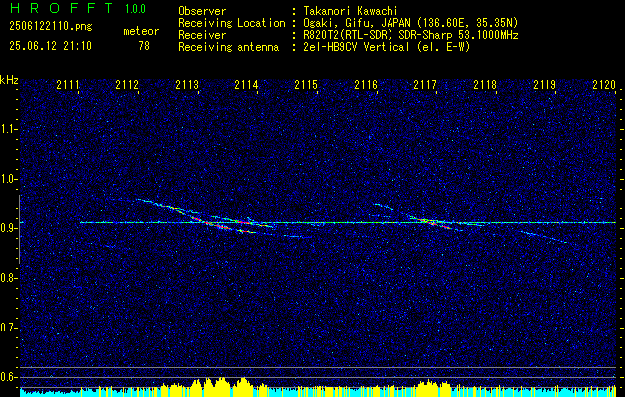
Task: Click the Observer field label
Action: [202, 11]
